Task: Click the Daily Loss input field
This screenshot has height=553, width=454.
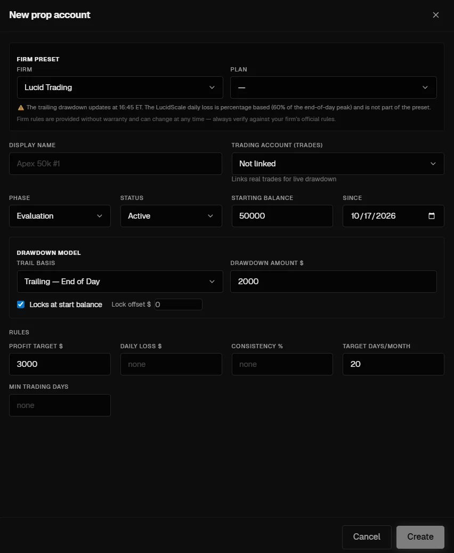Action: 171,364
